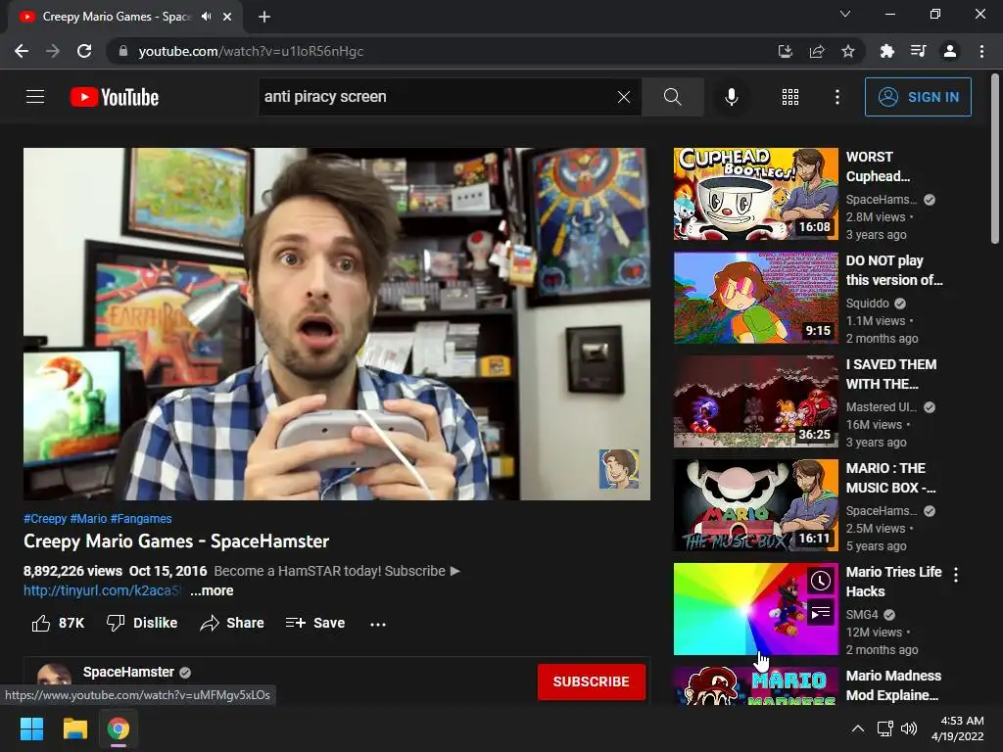The height and width of the screenshot is (752, 1003).
Task: Open YouTube settings three-dot menu
Action: 837,97
